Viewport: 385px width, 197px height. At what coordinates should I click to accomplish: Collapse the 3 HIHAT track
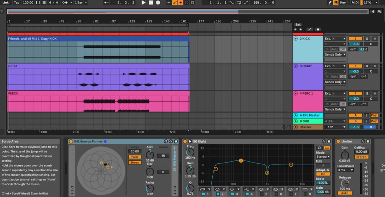click(296, 66)
